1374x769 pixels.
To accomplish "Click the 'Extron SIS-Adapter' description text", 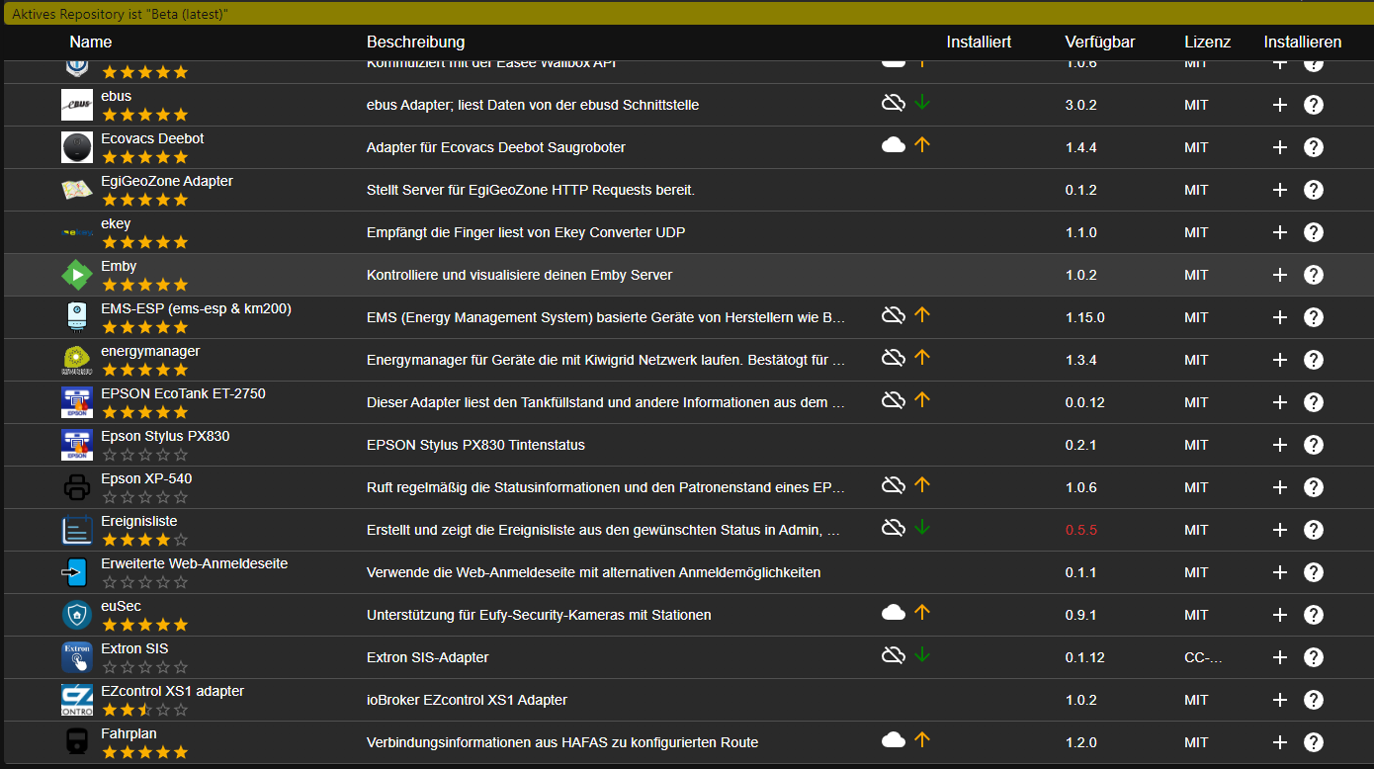I will coord(427,657).
